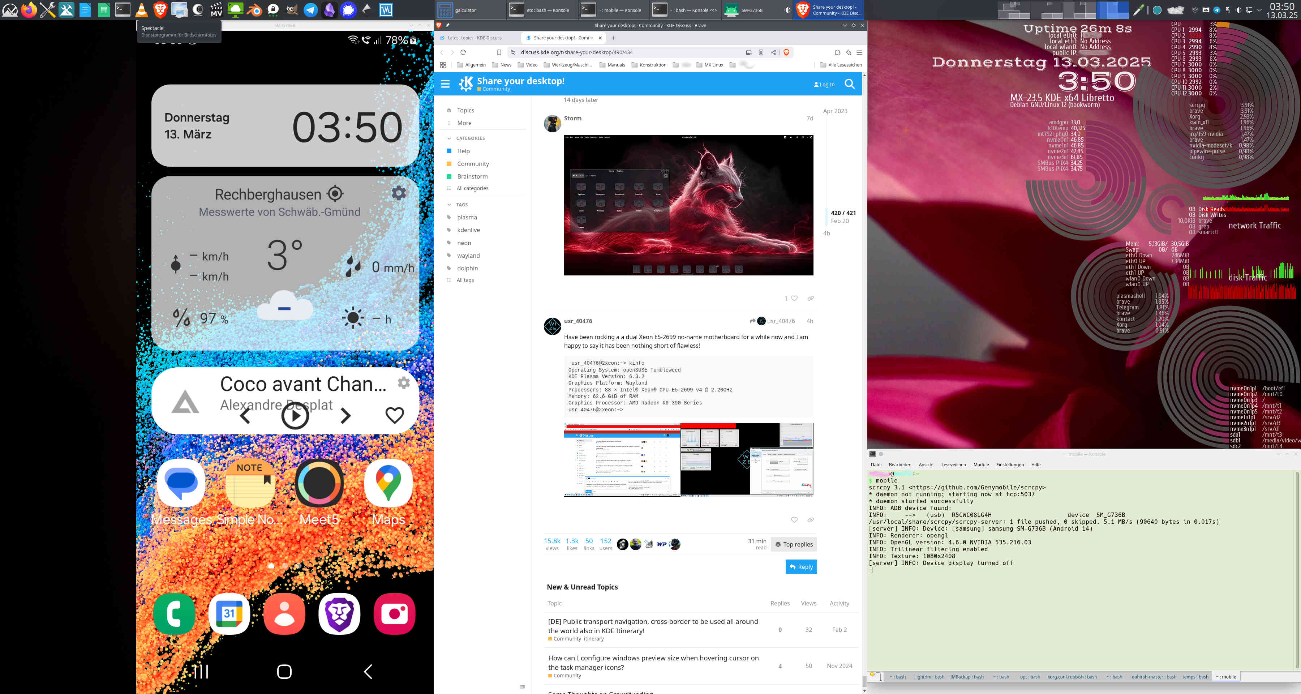The width and height of the screenshot is (1301, 694).
Task: Click the Log In button on KDE Discuss
Action: pyautogui.click(x=824, y=84)
